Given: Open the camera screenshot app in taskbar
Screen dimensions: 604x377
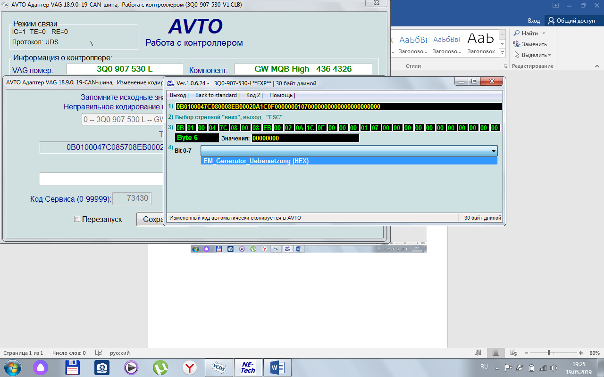Looking at the screenshot, I should (x=101, y=367).
